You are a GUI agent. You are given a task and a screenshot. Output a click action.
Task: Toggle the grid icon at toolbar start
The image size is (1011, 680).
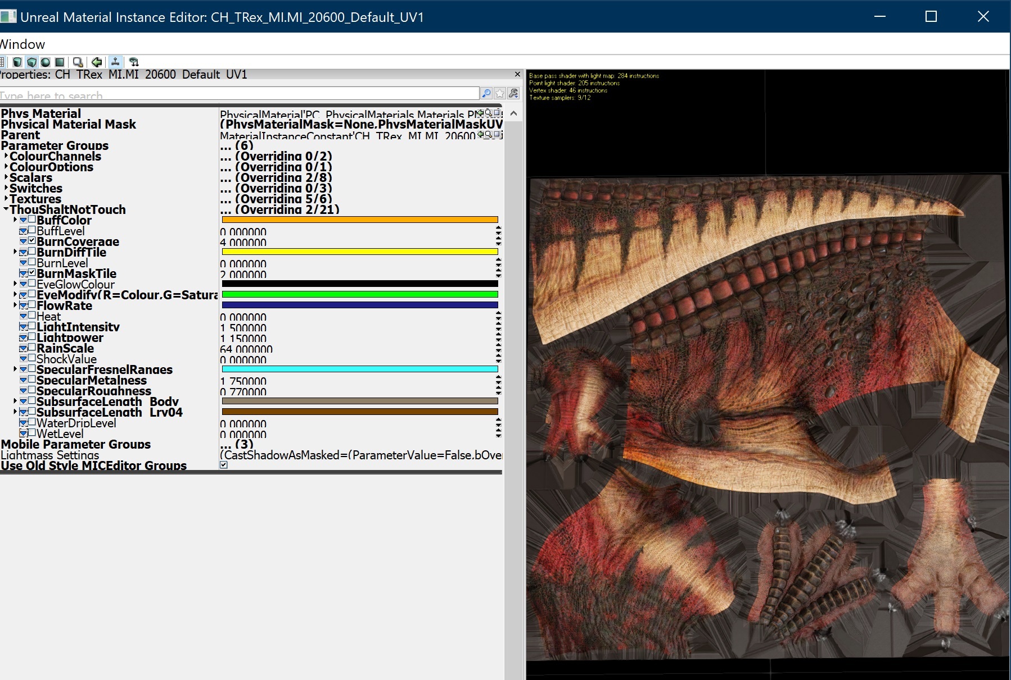(x=3, y=62)
